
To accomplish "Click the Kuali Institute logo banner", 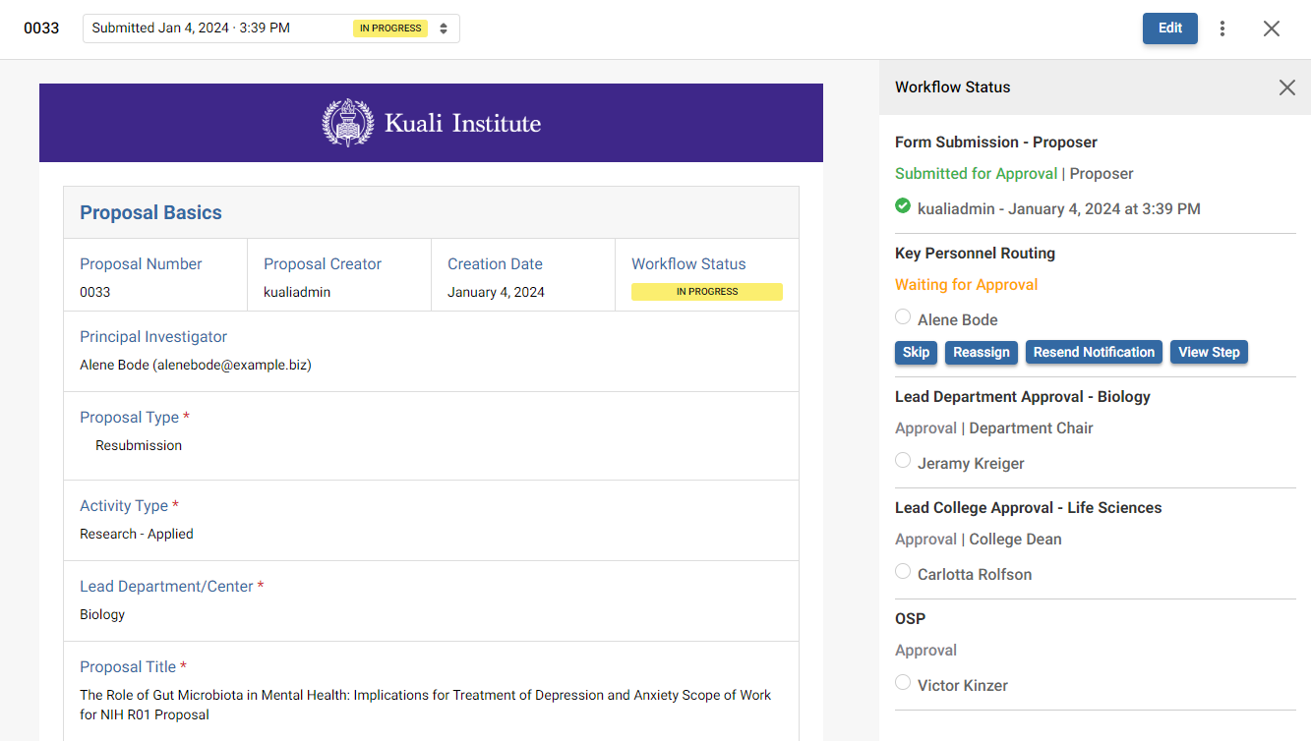I will tap(431, 123).
